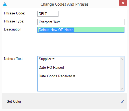This screenshot has width=129, height=111.
Task: Click the Notes text vertical scrollbar track
Action: [x=122, y=74]
